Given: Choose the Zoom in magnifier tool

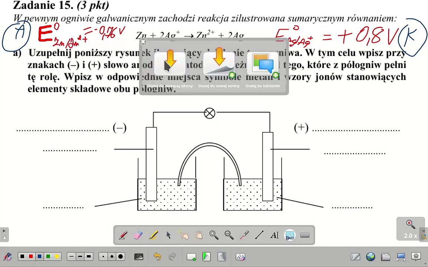Looking at the screenshot, I should point(214,235).
